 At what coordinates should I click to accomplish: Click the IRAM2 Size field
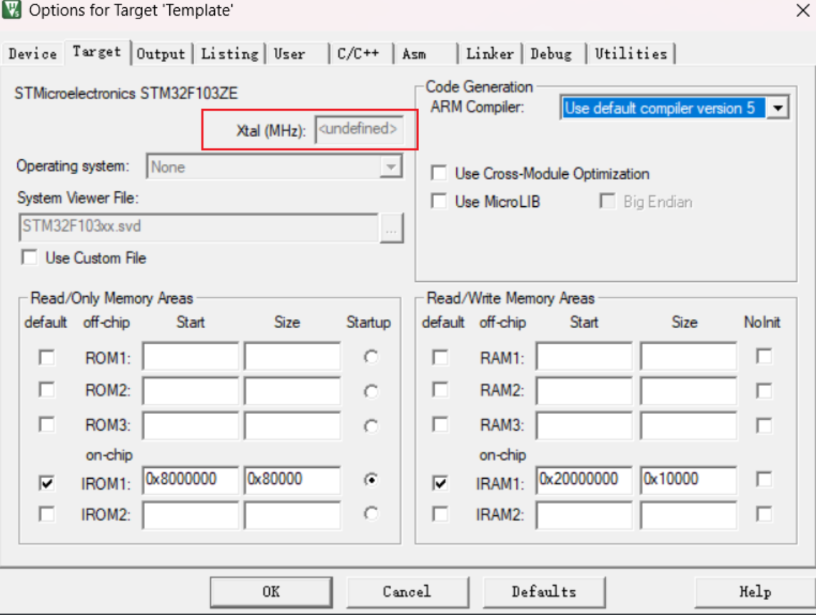coord(688,515)
